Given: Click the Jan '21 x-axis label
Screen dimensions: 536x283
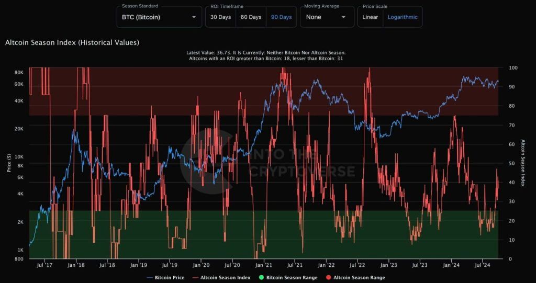Looking at the screenshot, I should tap(264, 265).
